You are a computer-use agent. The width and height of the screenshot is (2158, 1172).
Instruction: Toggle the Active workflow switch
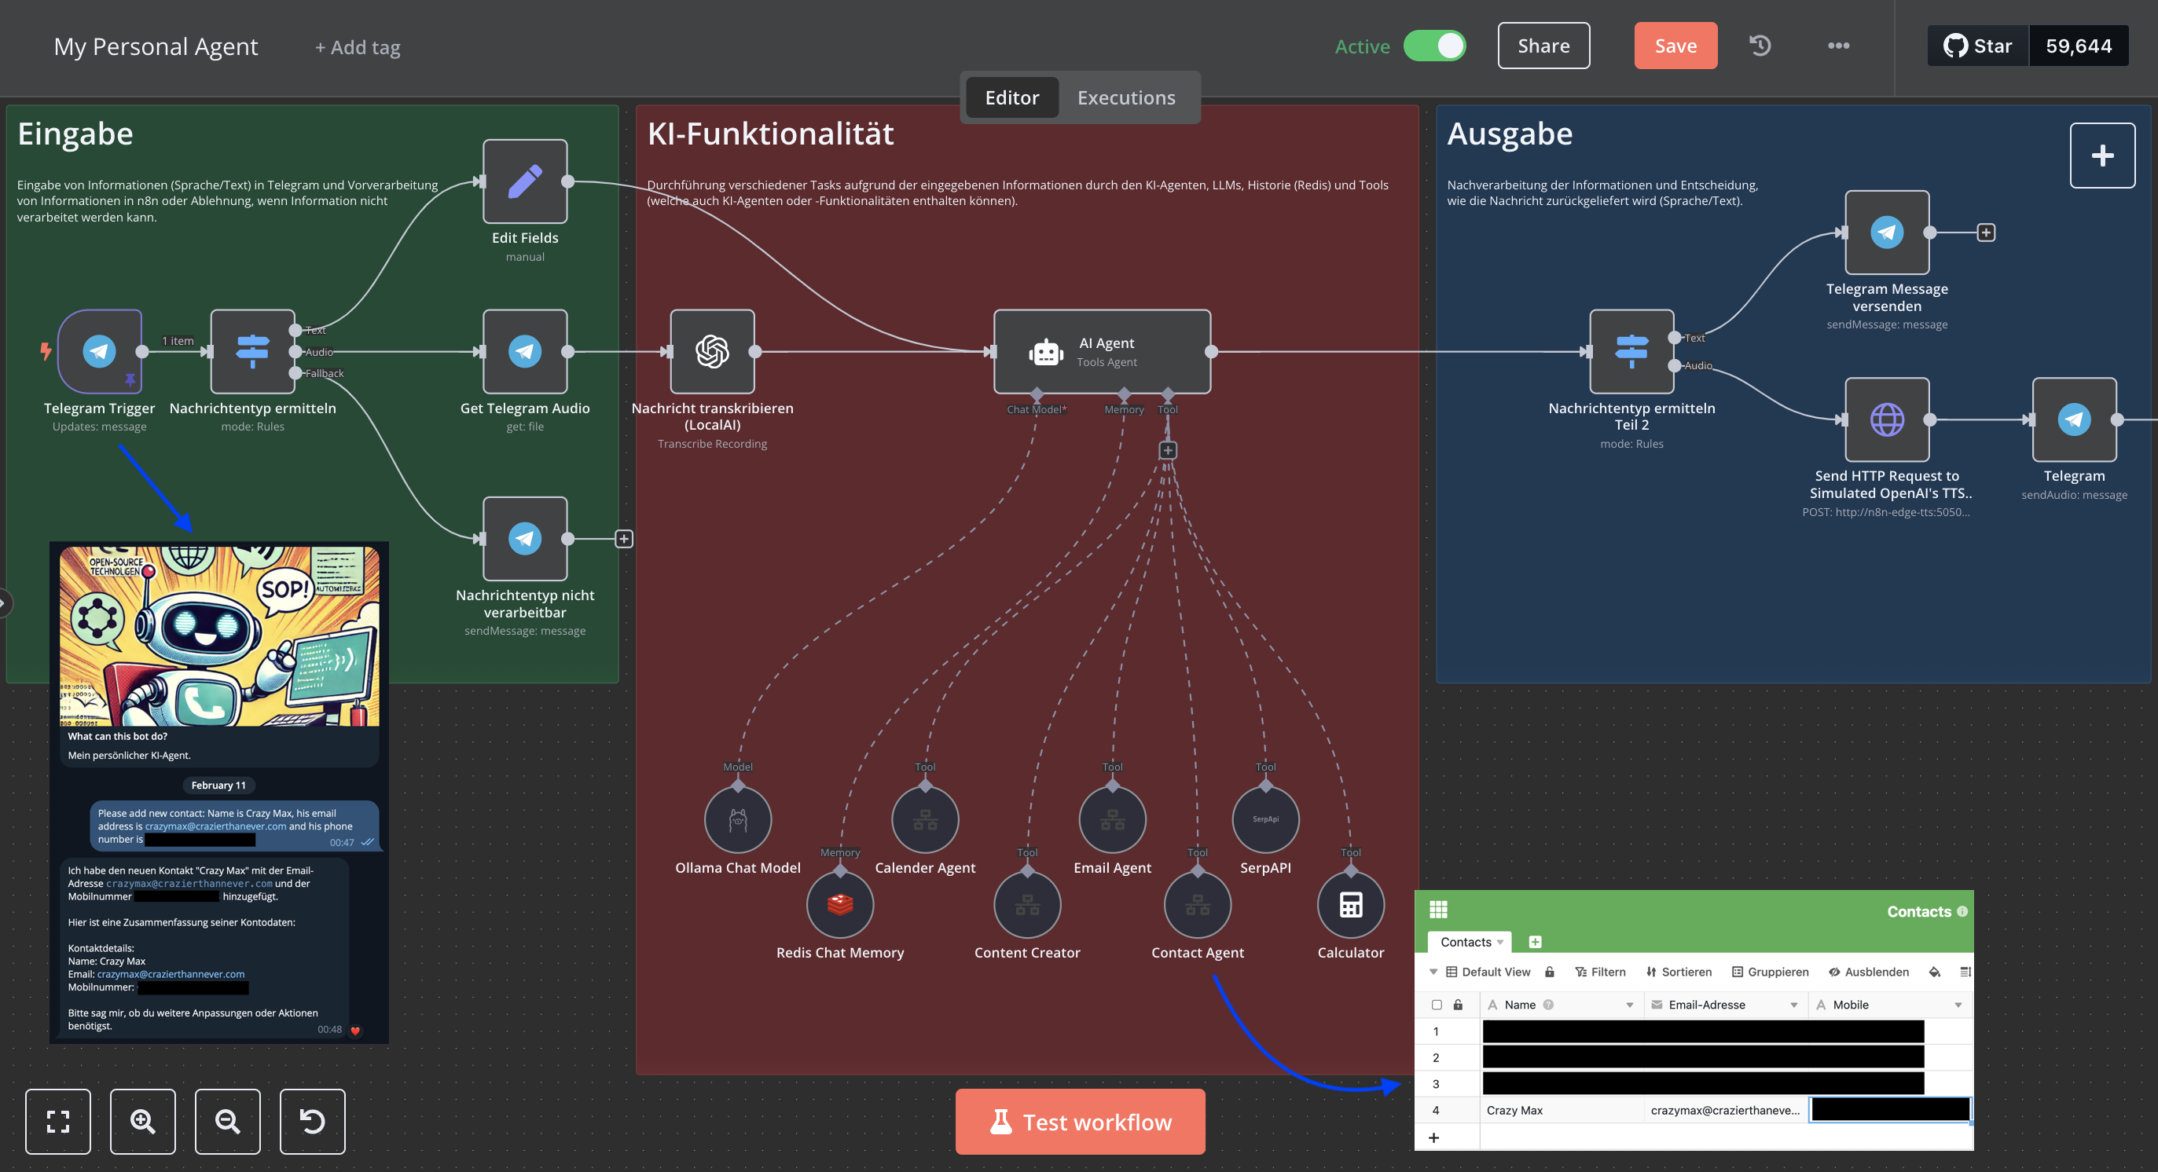(x=1434, y=46)
